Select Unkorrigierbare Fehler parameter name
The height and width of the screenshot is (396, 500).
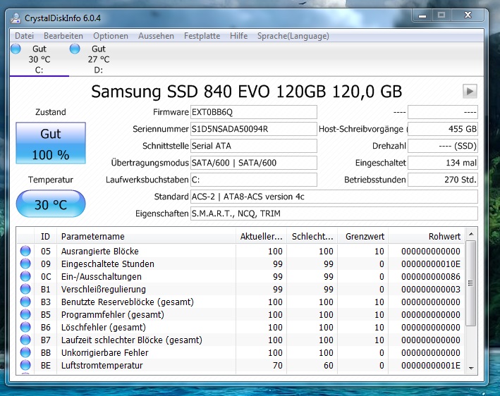tap(105, 353)
